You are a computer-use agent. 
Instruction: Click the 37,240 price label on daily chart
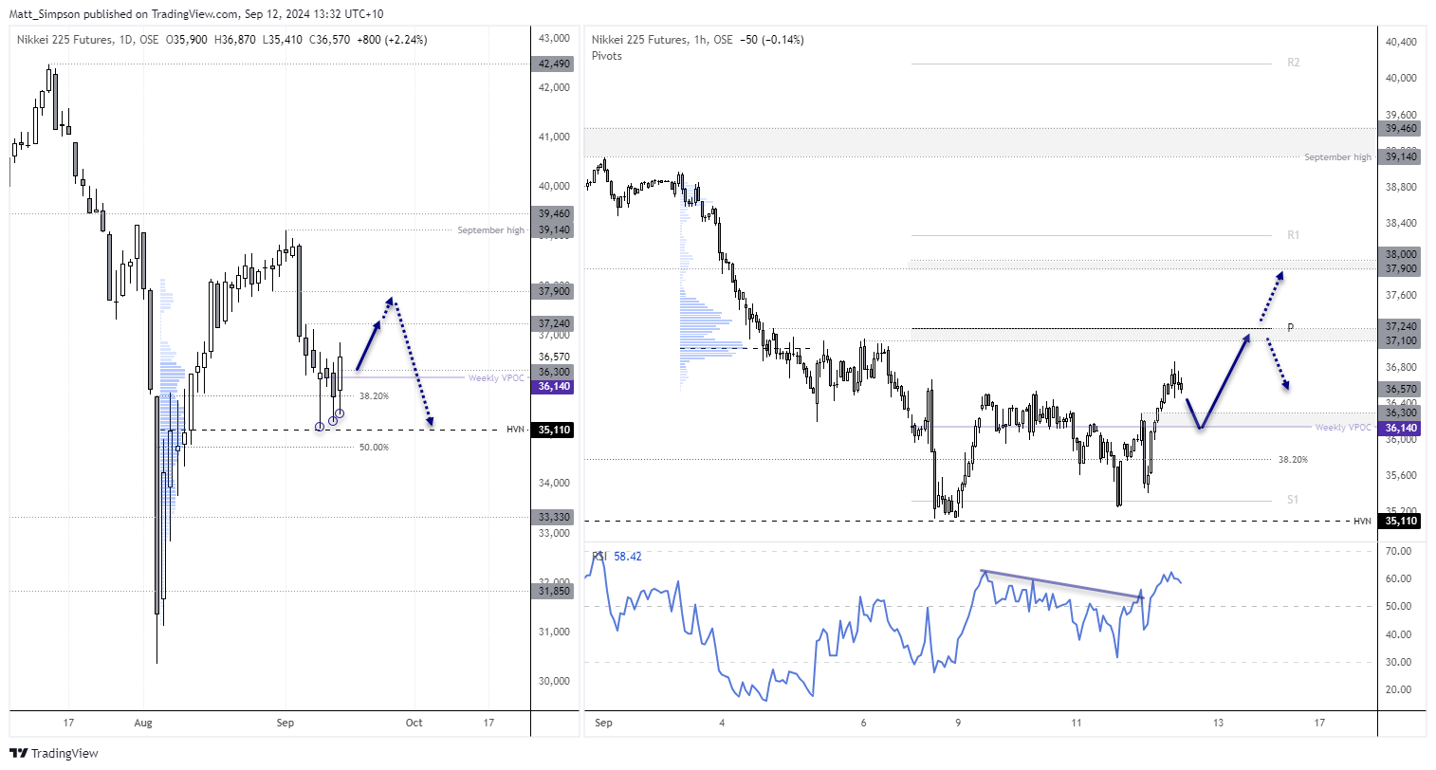pyautogui.click(x=555, y=323)
